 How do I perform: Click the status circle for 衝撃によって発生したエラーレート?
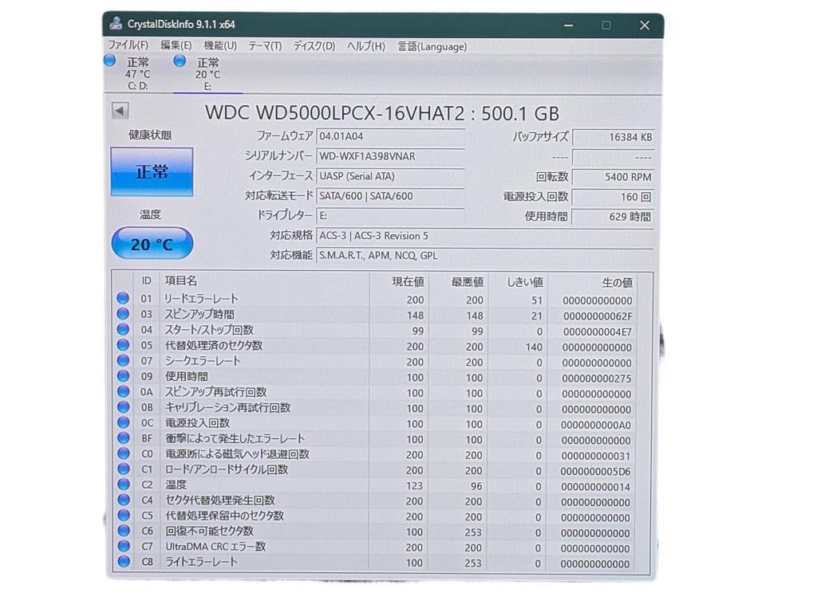pyautogui.click(x=123, y=437)
